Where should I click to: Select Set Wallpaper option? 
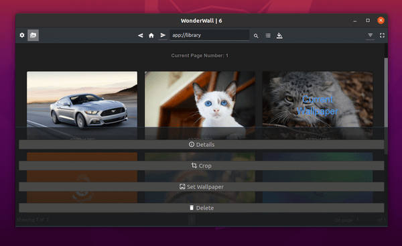point(201,187)
